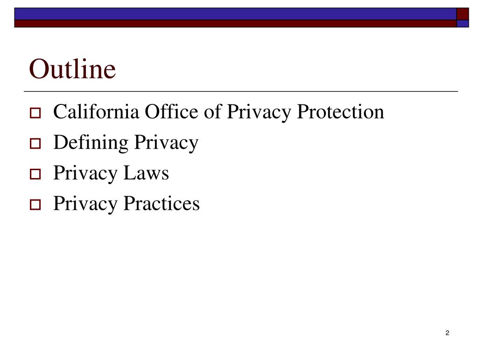This screenshot has width=478, height=358.
Task: Click the word "Privacy" in Defining Privacy
Action: coord(166,143)
